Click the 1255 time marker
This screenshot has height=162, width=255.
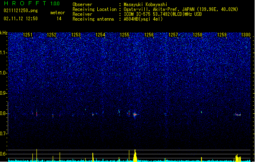124,35
